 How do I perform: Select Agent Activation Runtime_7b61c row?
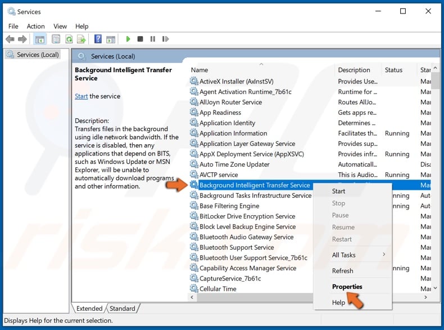[310, 92]
